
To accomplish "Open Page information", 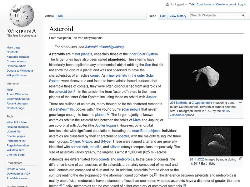I will pos(18,145).
